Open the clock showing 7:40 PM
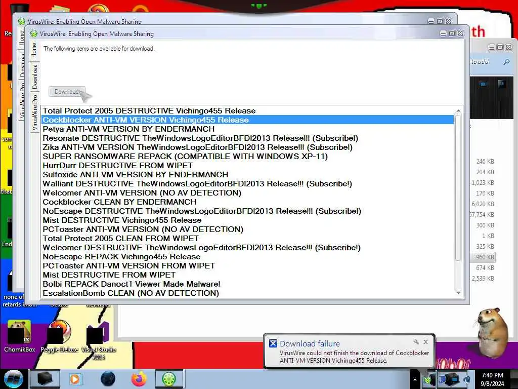 (x=492, y=379)
